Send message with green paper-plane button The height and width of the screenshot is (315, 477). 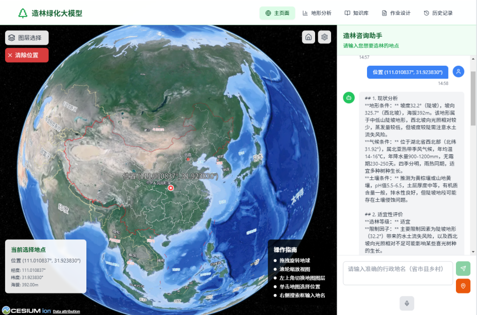click(463, 268)
